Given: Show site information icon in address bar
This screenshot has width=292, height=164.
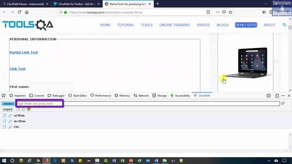Looking at the screenshot, I should [x=61, y=12].
